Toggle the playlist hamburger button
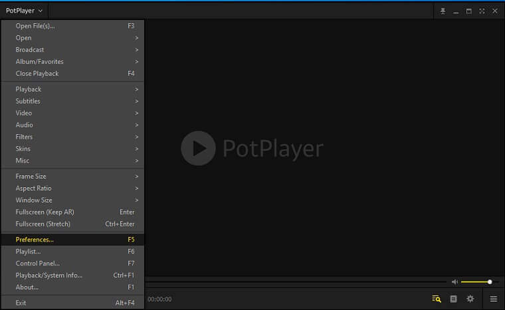This screenshot has height=310, width=505. click(x=494, y=299)
